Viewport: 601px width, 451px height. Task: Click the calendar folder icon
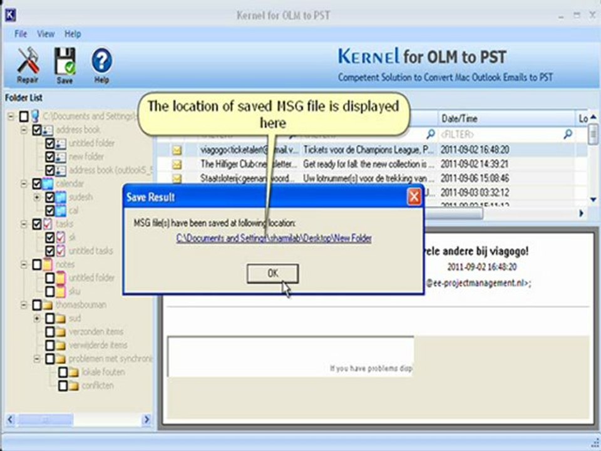click(48, 184)
